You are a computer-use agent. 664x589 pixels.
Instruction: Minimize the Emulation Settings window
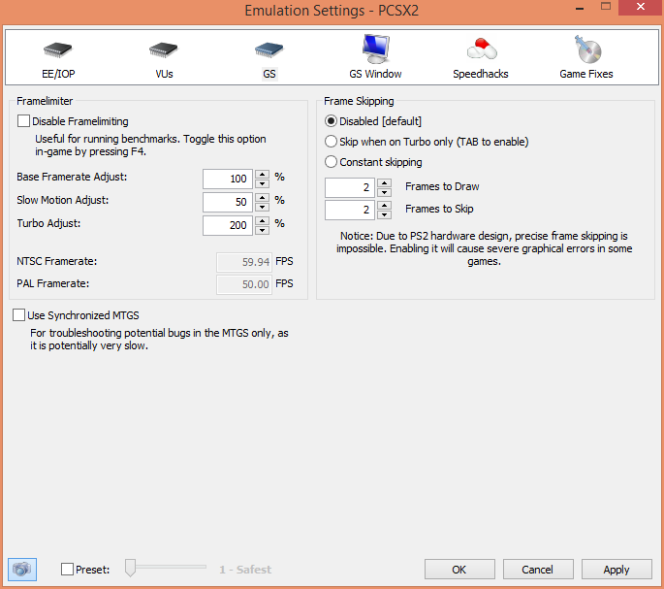click(x=580, y=8)
